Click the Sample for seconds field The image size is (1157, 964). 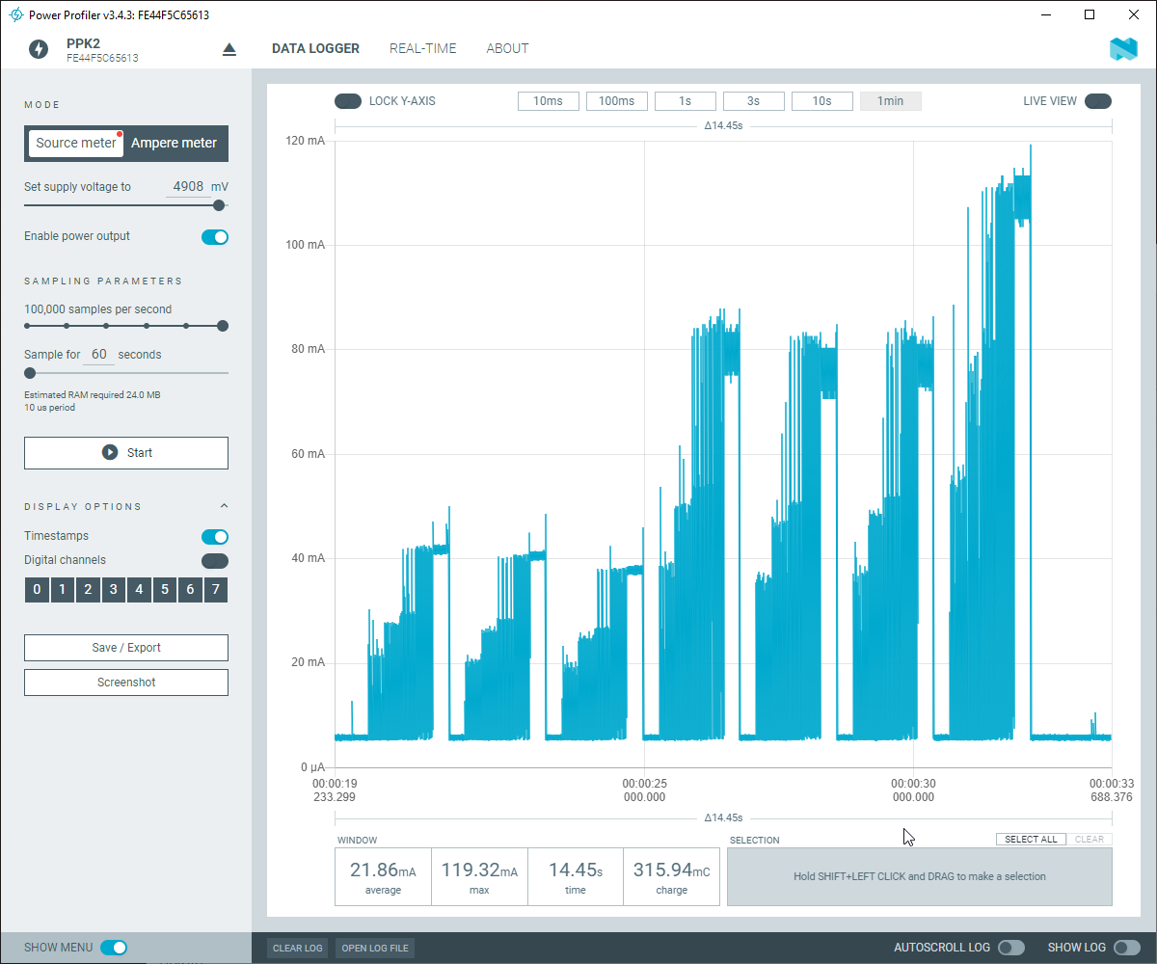pos(98,355)
